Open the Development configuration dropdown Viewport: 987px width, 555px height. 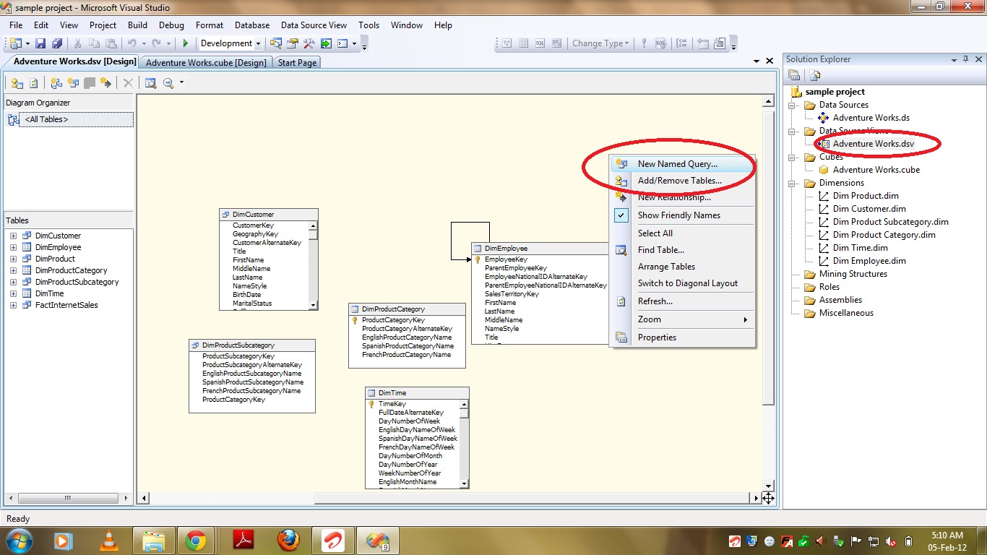[258, 44]
